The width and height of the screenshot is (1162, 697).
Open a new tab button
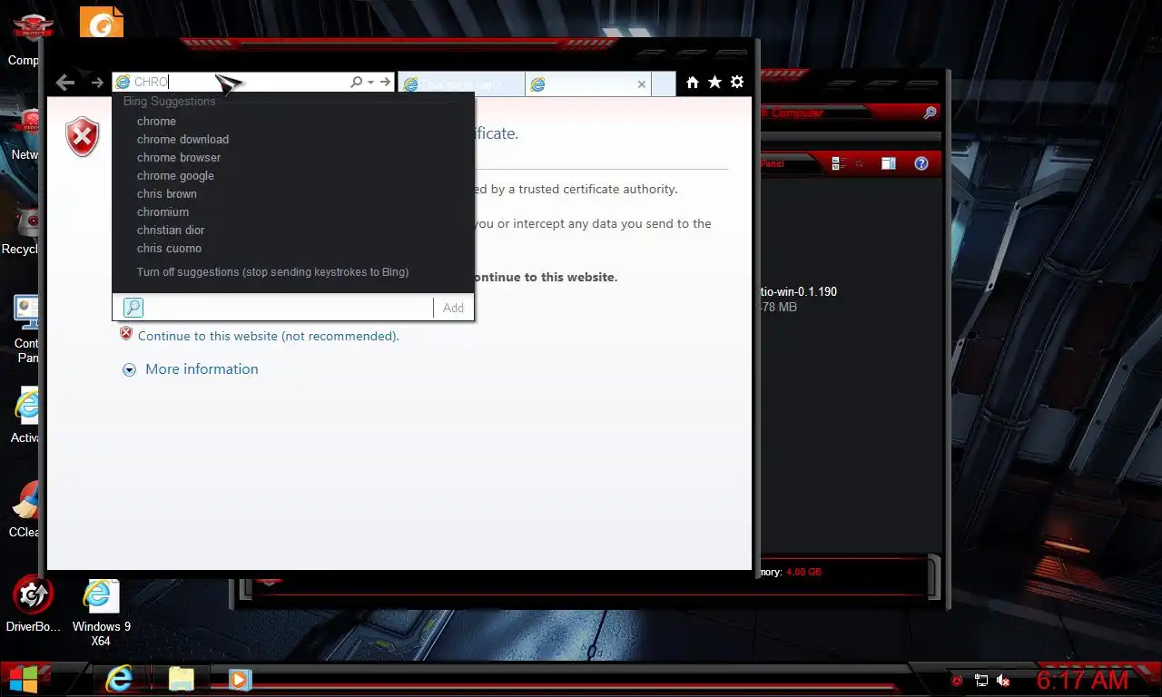(x=664, y=84)
